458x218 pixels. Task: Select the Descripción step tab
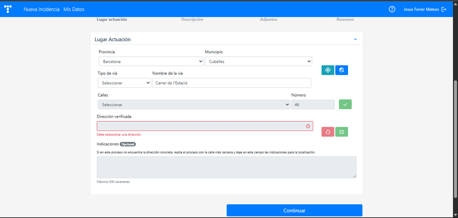[192, 20]
